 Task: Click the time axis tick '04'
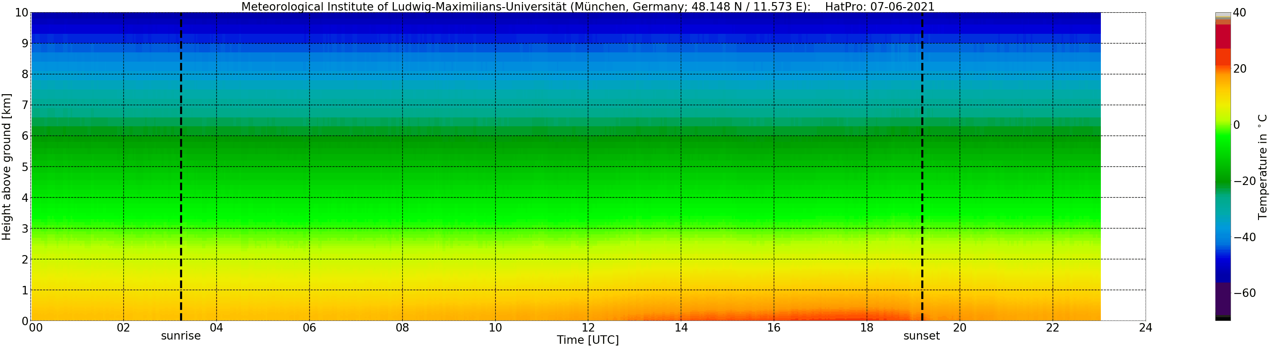click(216, 328)
